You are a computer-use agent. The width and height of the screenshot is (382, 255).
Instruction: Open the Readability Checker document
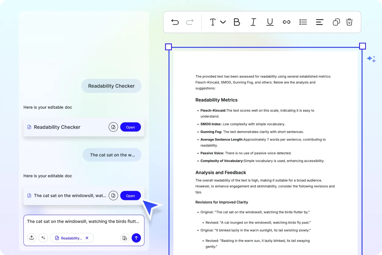click(x=130, y=127)
